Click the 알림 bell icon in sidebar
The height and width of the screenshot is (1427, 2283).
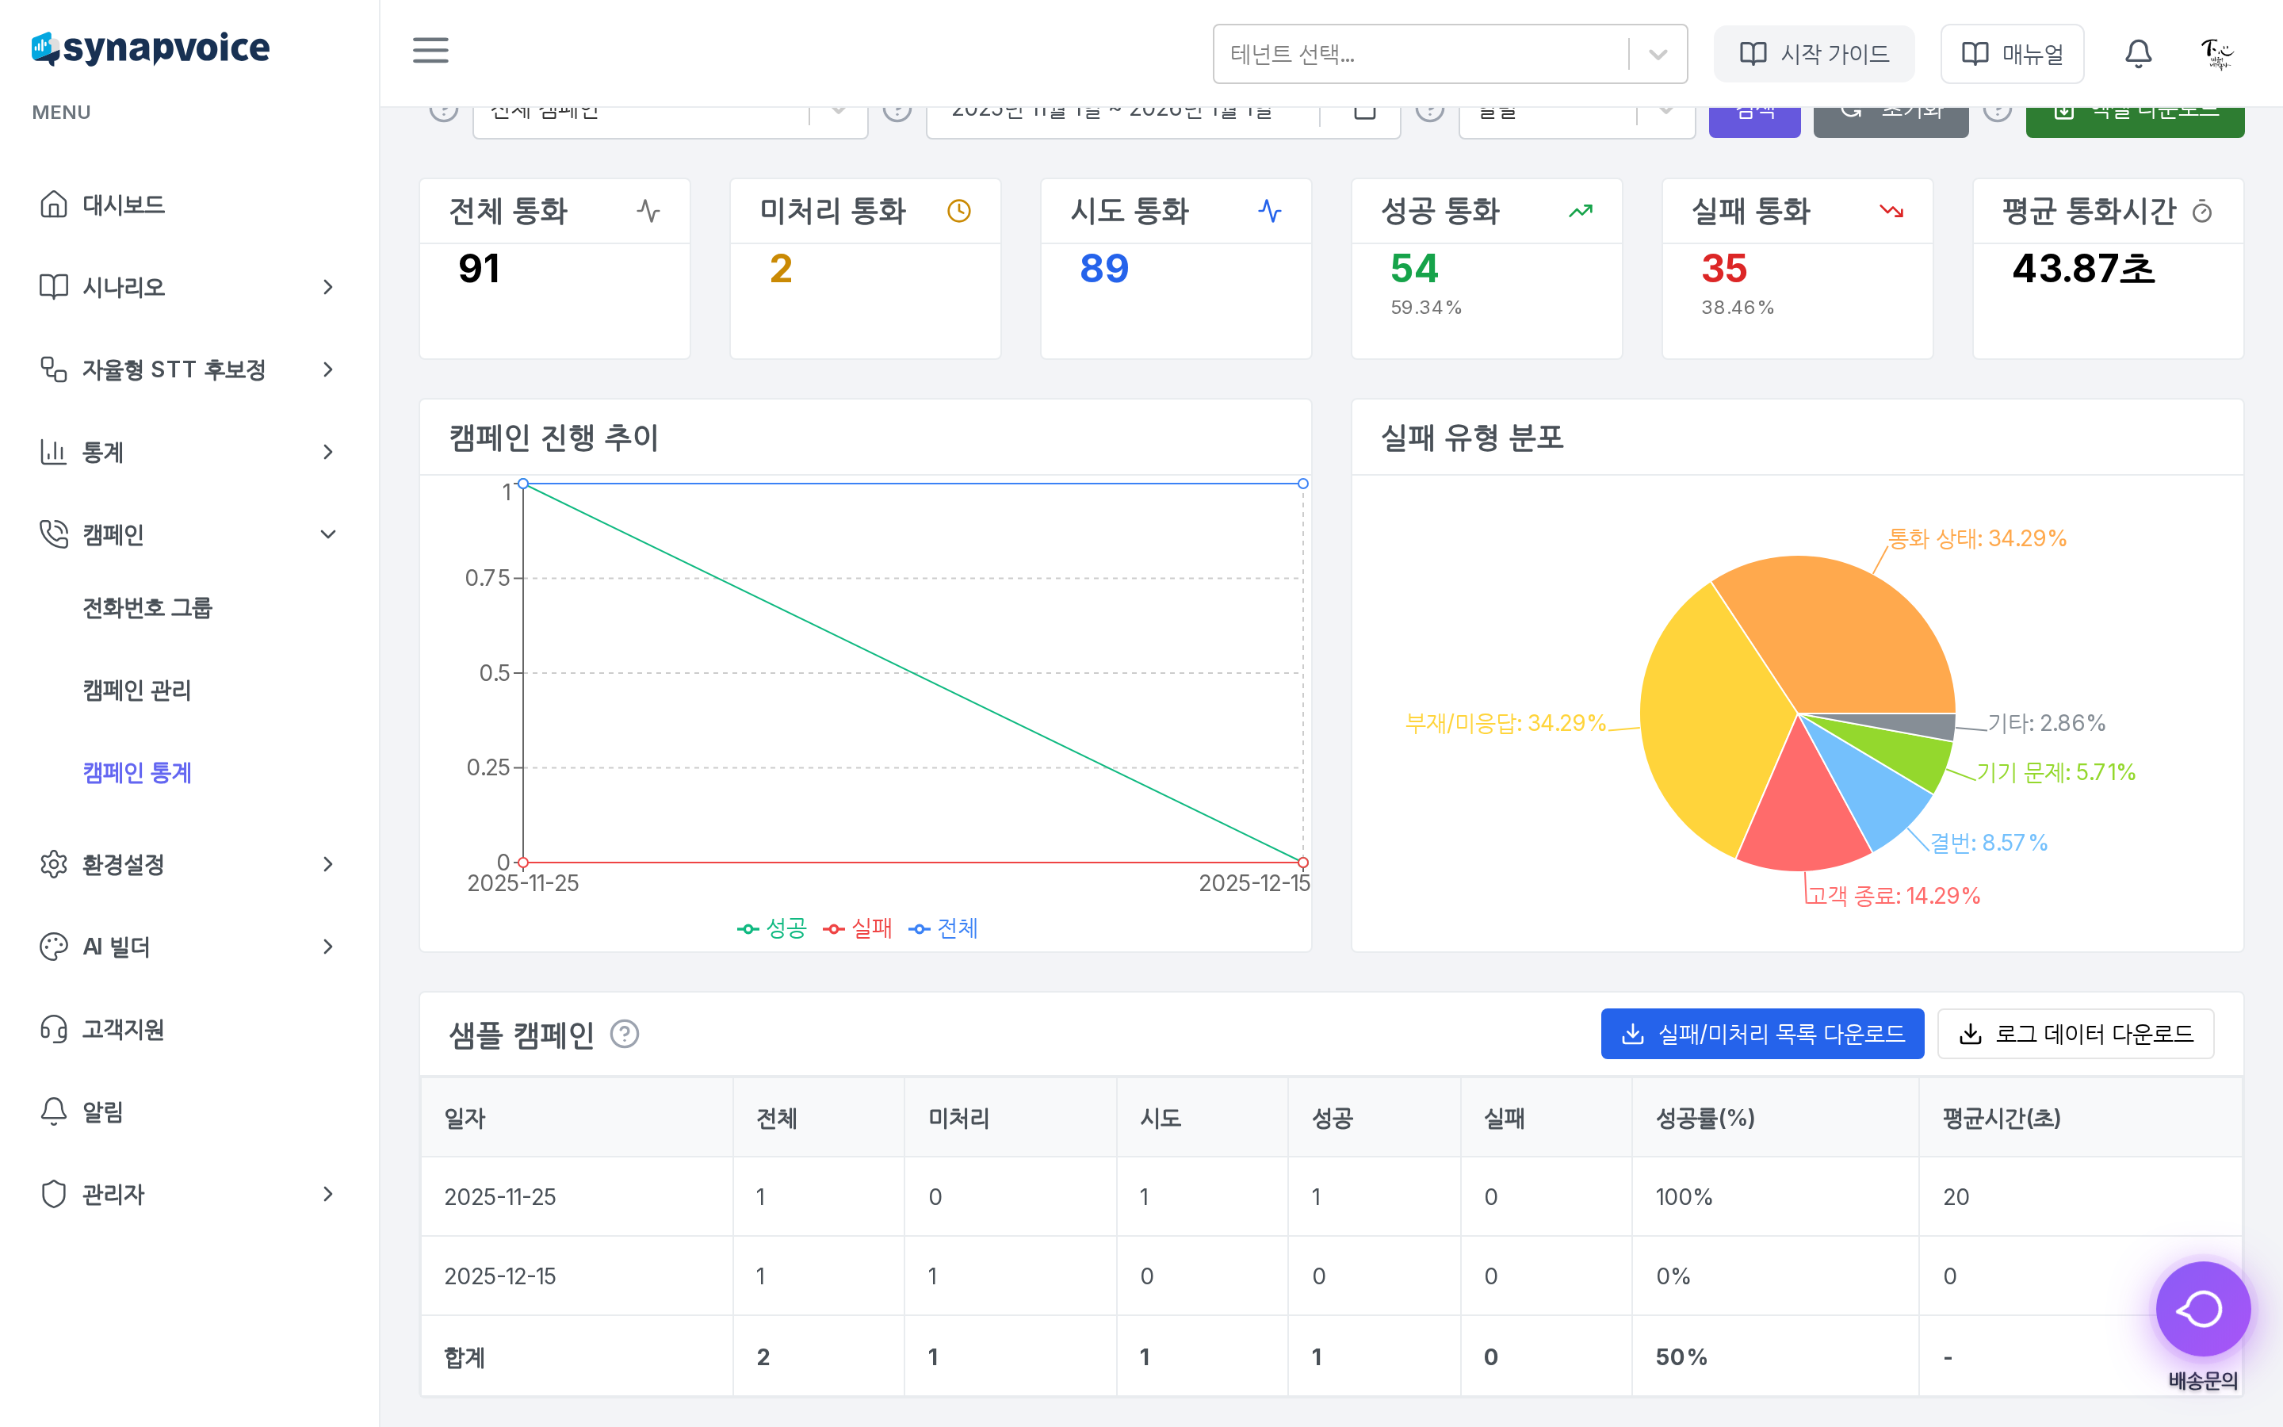[x=54, y=1111]
